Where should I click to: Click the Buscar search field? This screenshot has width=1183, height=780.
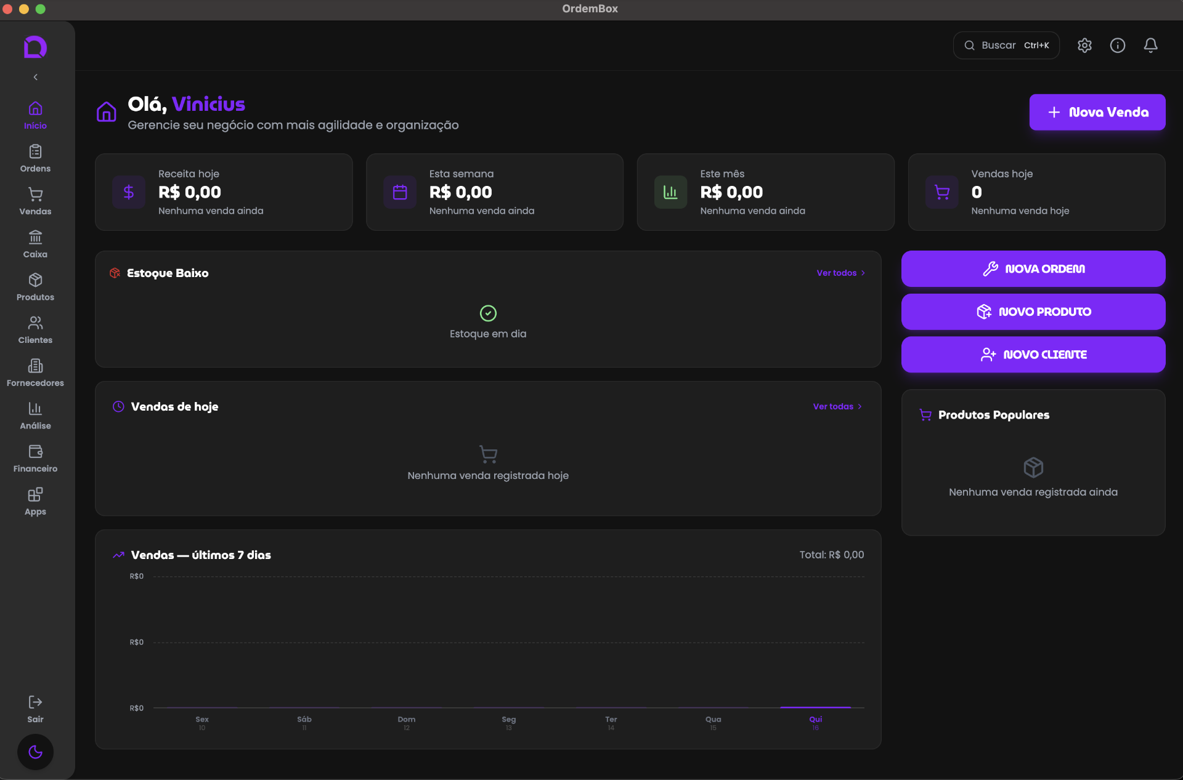coord(1006,46)
